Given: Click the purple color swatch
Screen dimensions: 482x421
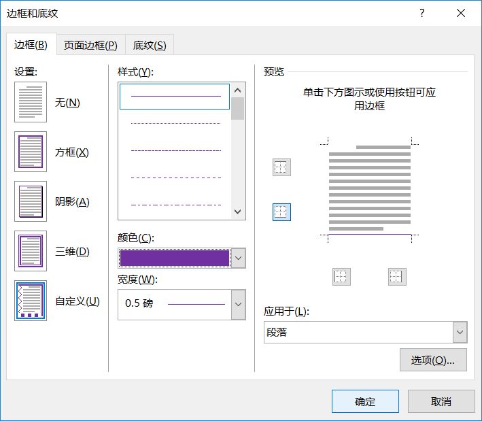Looking at the screenshot, I should coord(175,258).
